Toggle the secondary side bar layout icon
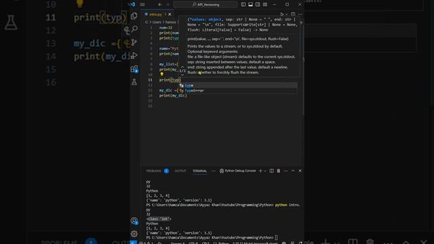 258,5
